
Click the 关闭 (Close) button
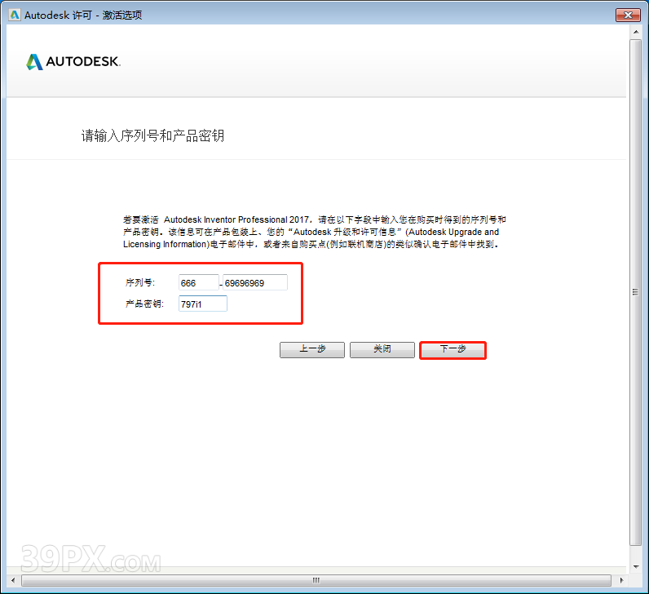click(382, 350)
